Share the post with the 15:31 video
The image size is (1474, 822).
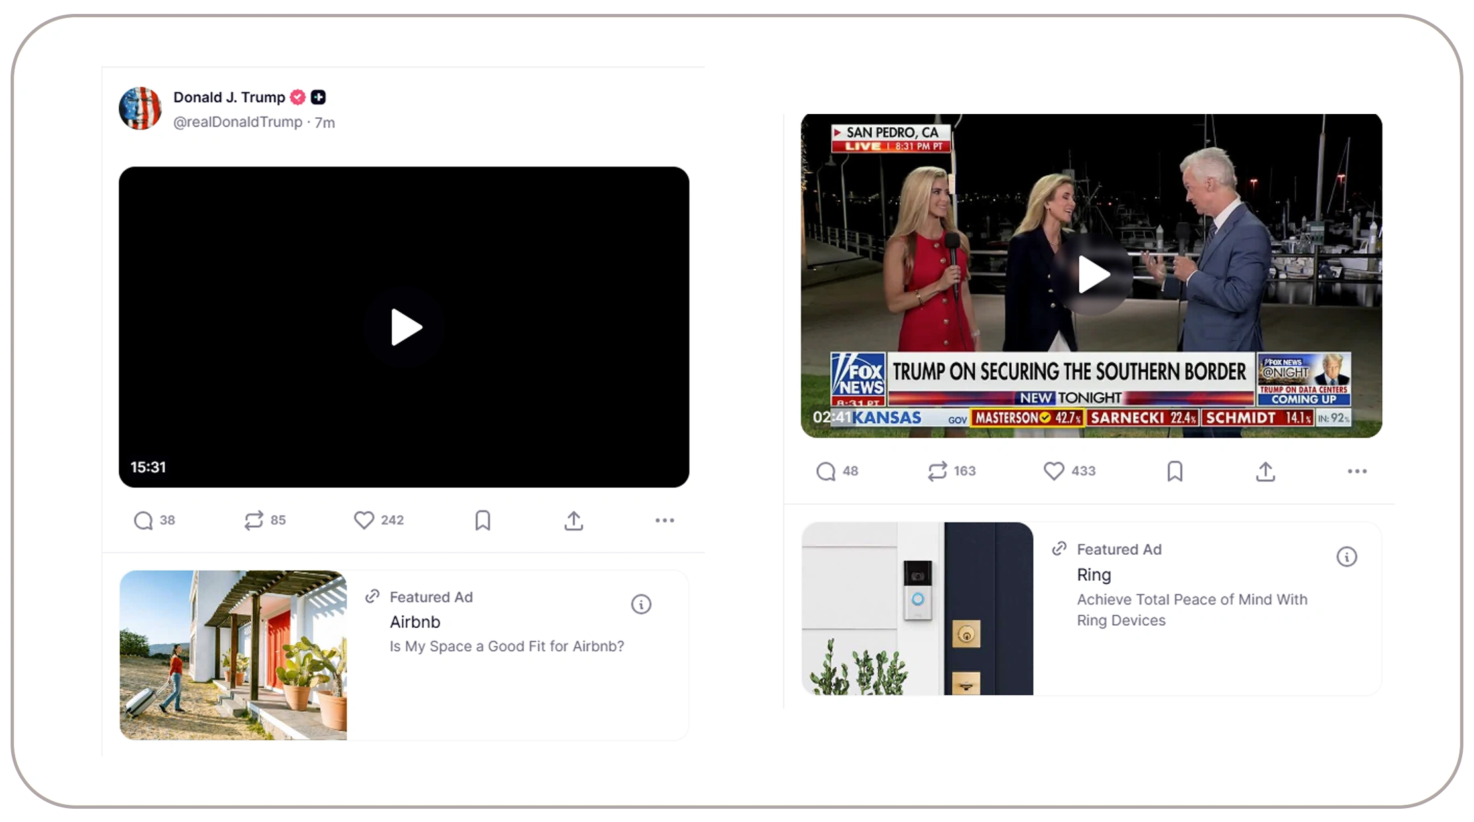[574, 520]
